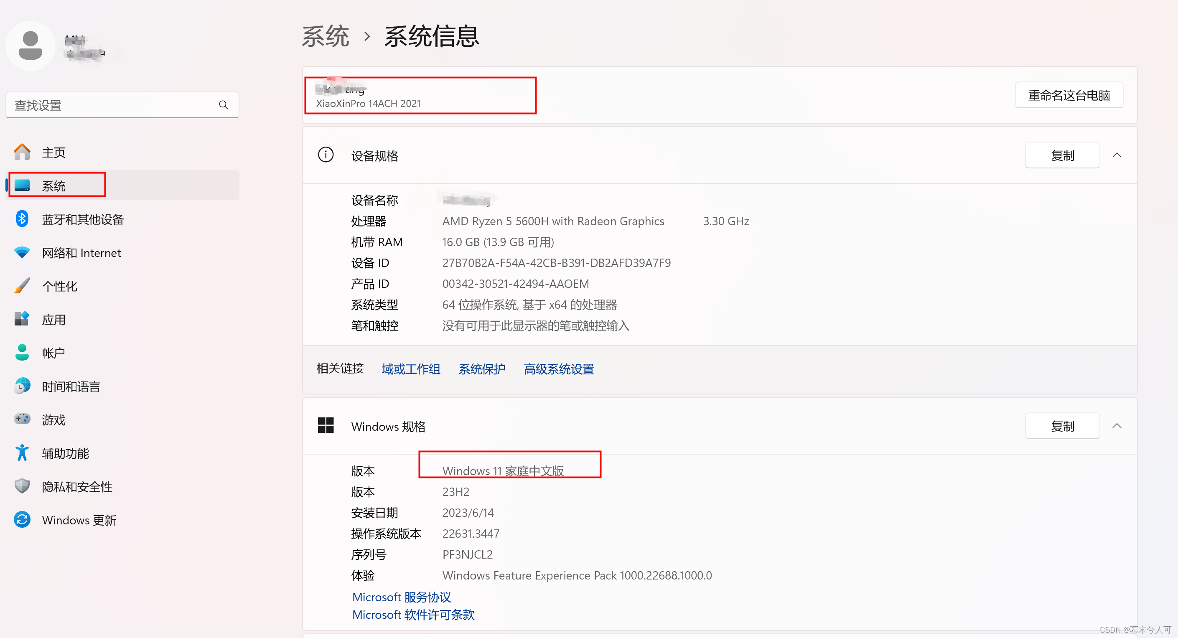Click the Accessibility figure icon
This screenshot has width=1178, height=638.
coord(22,453)
